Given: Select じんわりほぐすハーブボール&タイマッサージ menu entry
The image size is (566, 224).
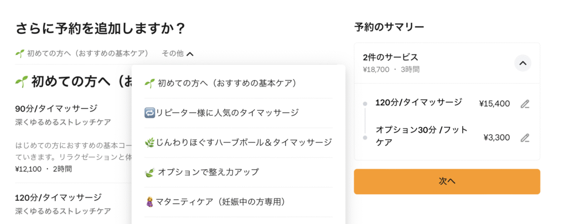Looking at the screenshot, I should pyautogui.click(x=238, y=143).
